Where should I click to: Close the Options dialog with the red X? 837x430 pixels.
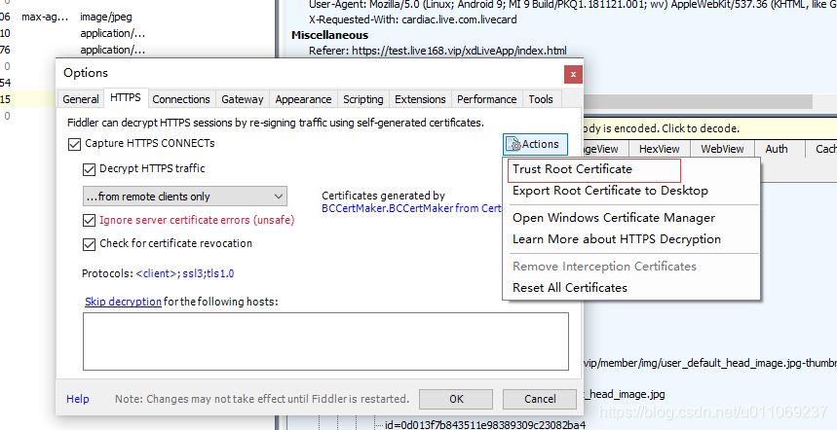(573, 74)
